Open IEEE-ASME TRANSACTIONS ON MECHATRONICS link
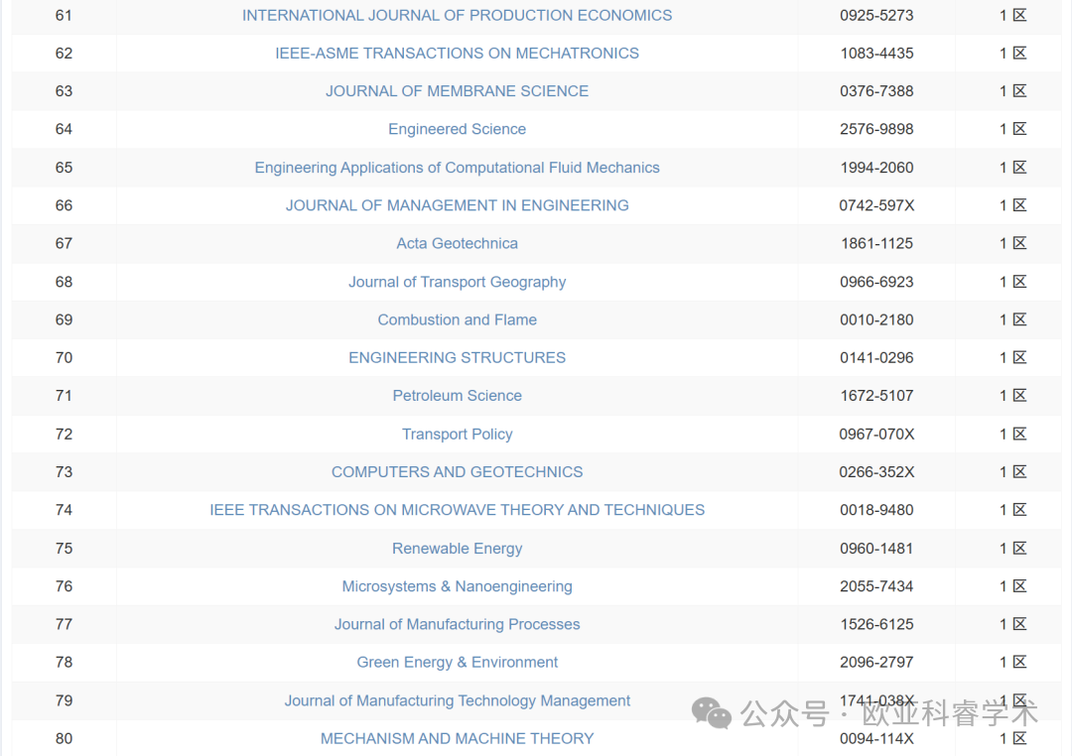This screenshot has height=756, width=1072. [x=457, y=54]
